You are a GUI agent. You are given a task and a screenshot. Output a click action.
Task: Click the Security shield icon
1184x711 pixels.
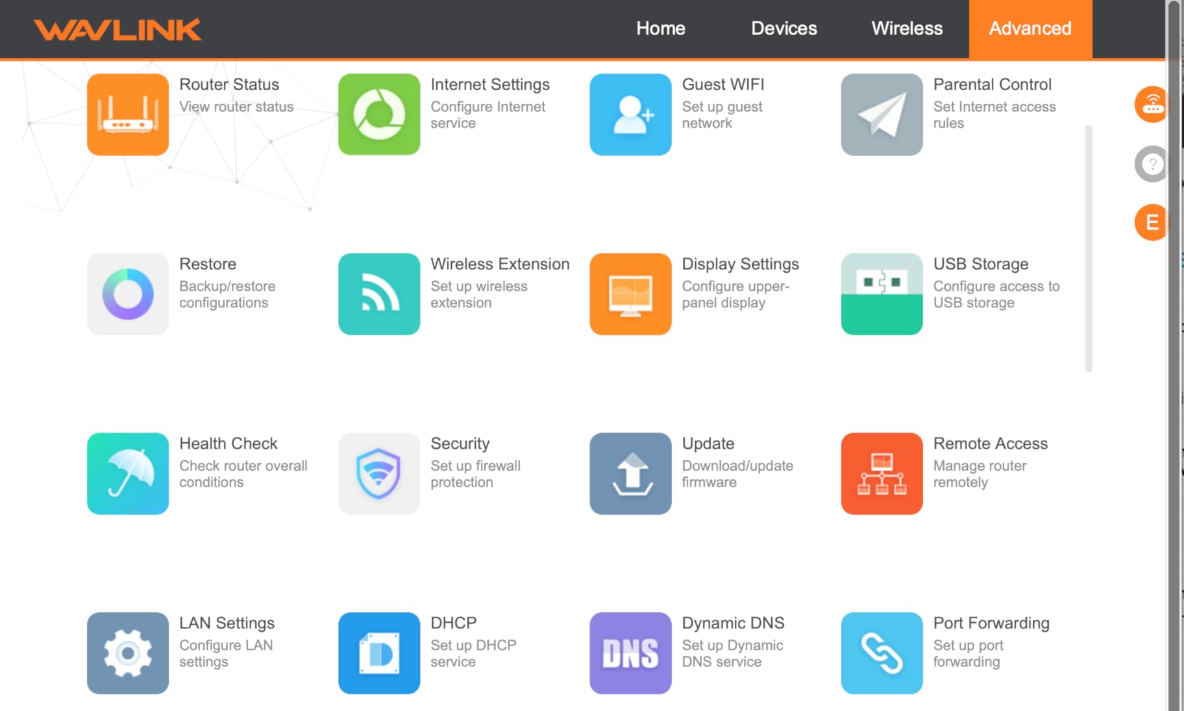coord(379,473)
